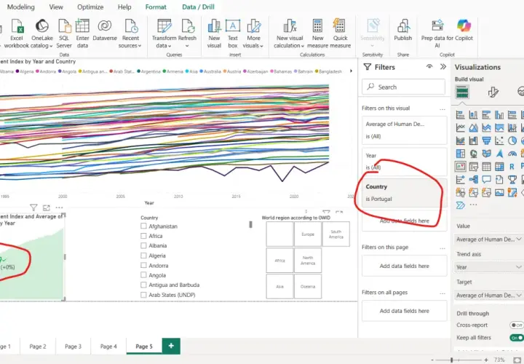524x364 pixels.
Task: Check the Algeria country box
Action: pos(143,256)
